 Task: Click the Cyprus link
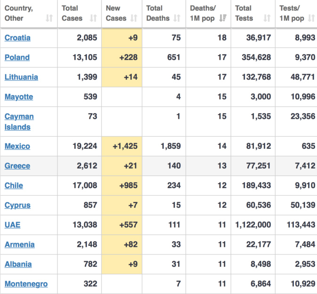point(17,205)
